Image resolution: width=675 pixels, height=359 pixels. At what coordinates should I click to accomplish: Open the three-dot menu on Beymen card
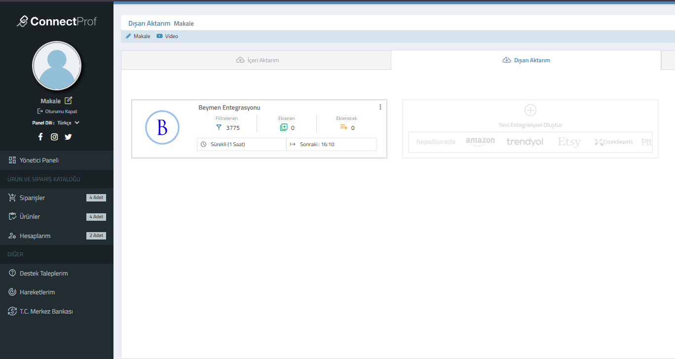(x=380, y=107)
